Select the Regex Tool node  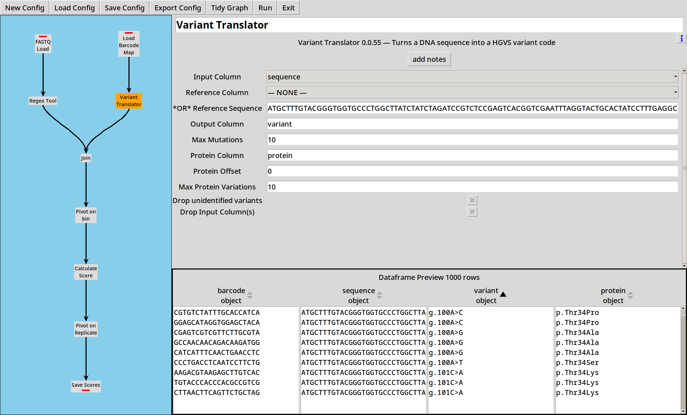(43, 101)
